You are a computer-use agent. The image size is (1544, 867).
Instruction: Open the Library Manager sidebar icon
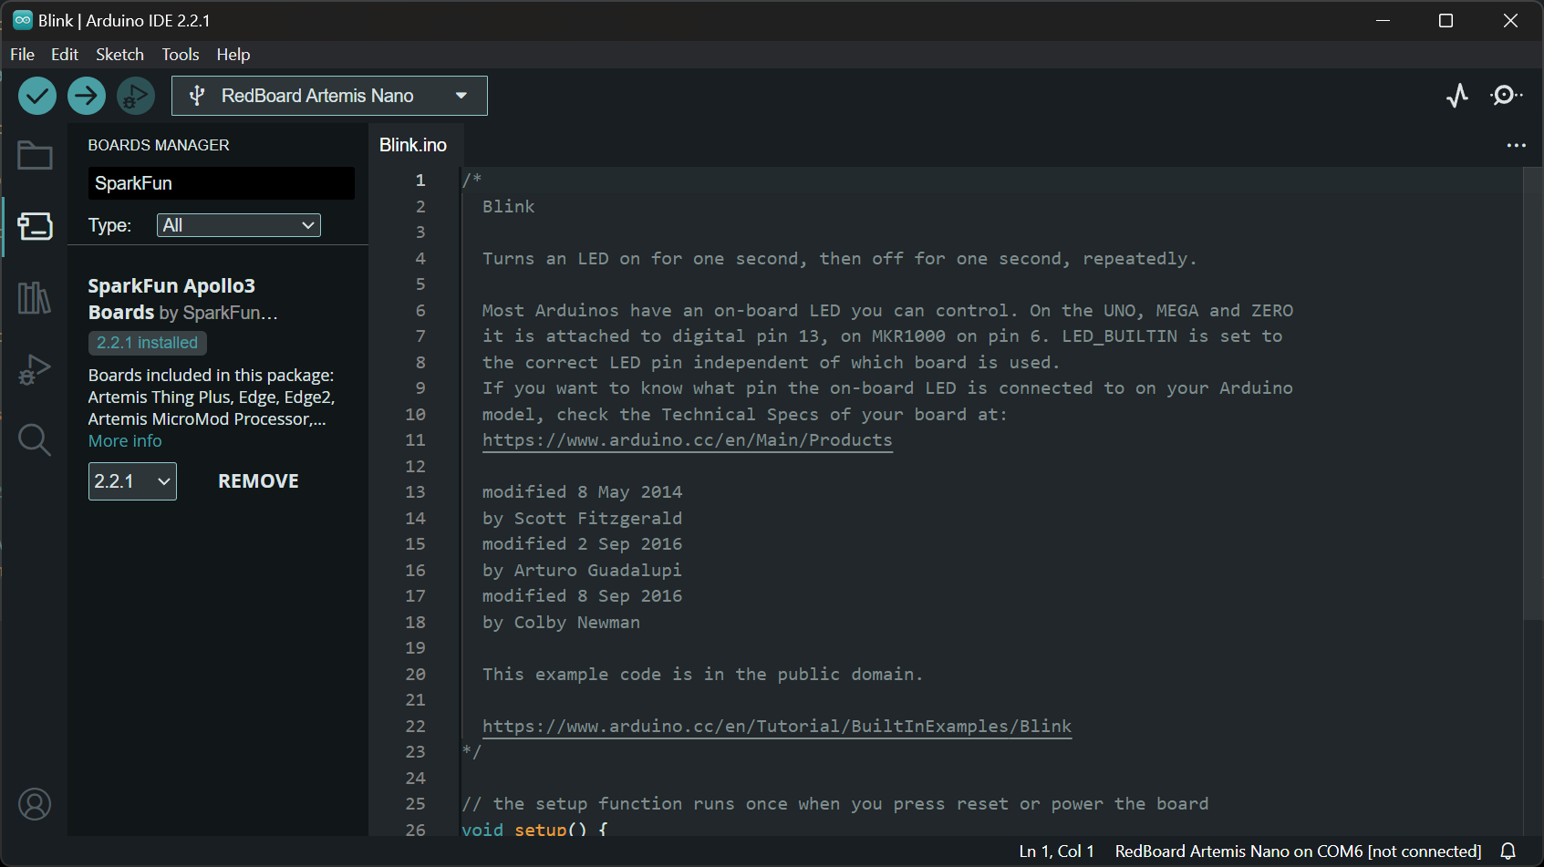pyautogui.click(x=35, y=297)
